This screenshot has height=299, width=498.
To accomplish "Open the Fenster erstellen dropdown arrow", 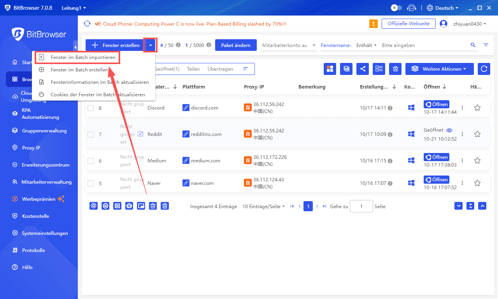I will (150, 45).
